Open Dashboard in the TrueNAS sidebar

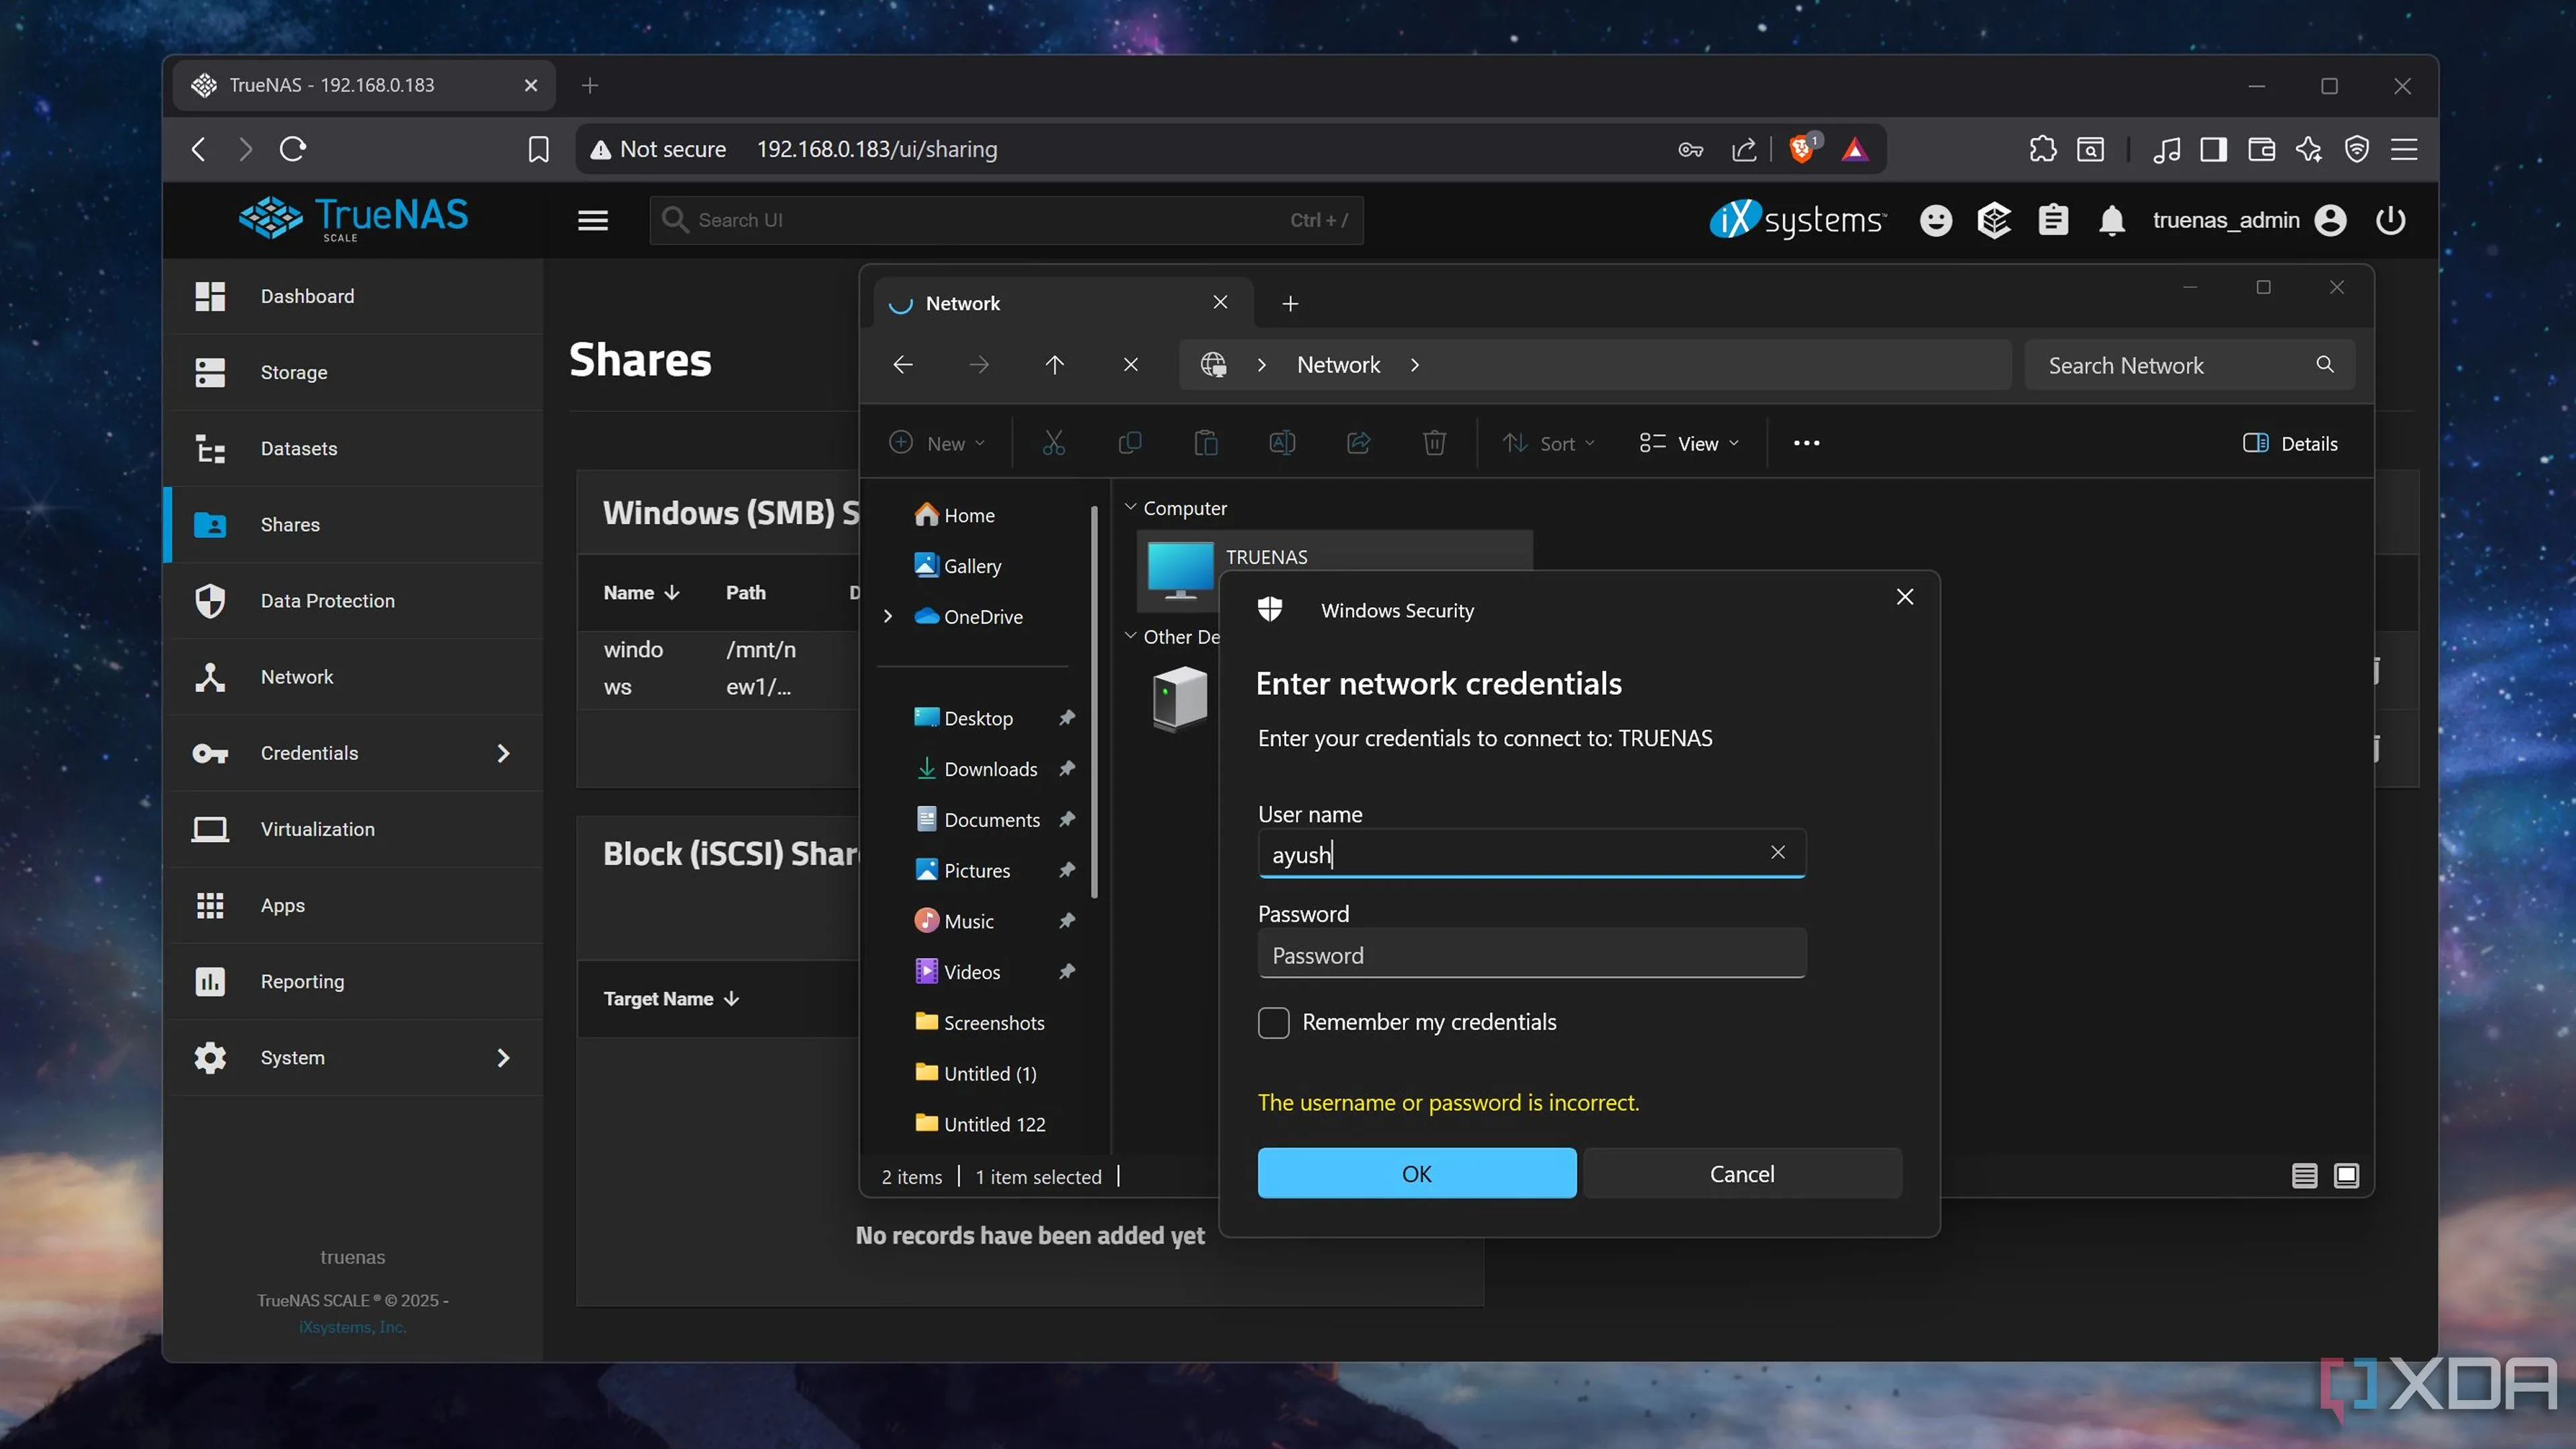click(354, 296)
